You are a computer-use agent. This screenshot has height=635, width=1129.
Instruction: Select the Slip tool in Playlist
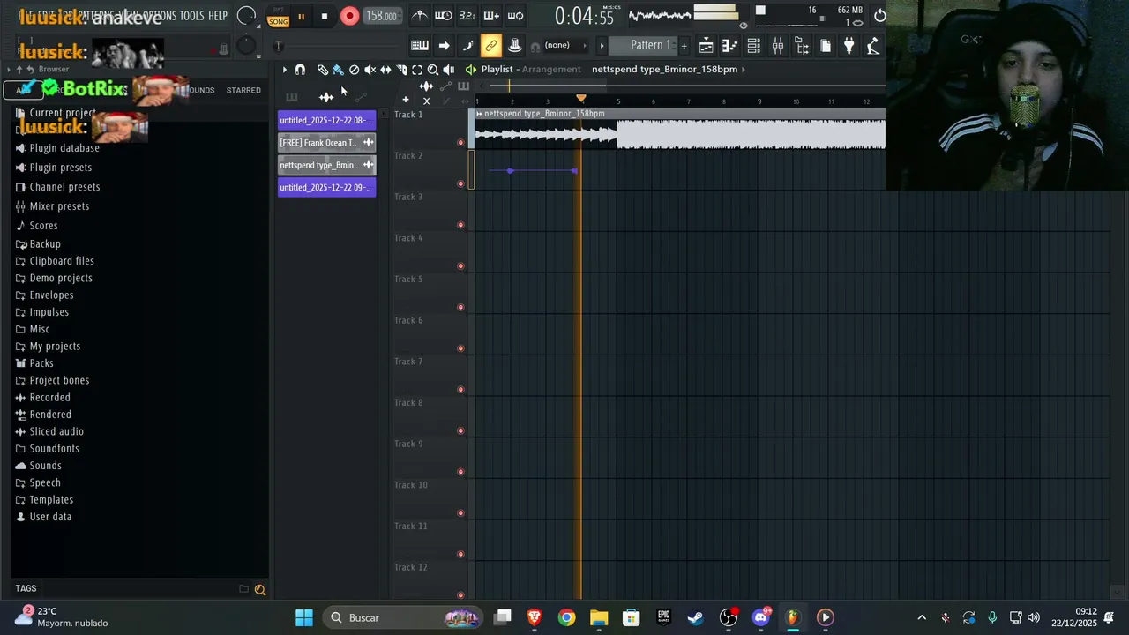coord(385,70)
